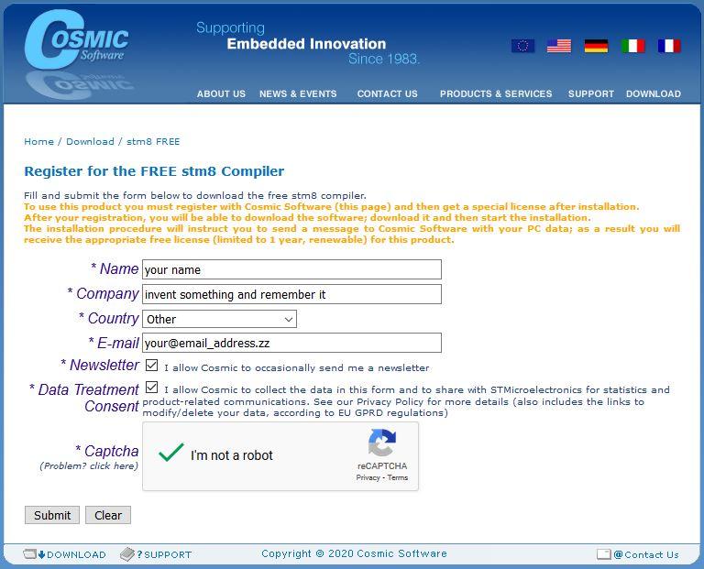The image size is (704, 569).
Task: Click footer DOWNLOAD link text
Action: point(76,554)
